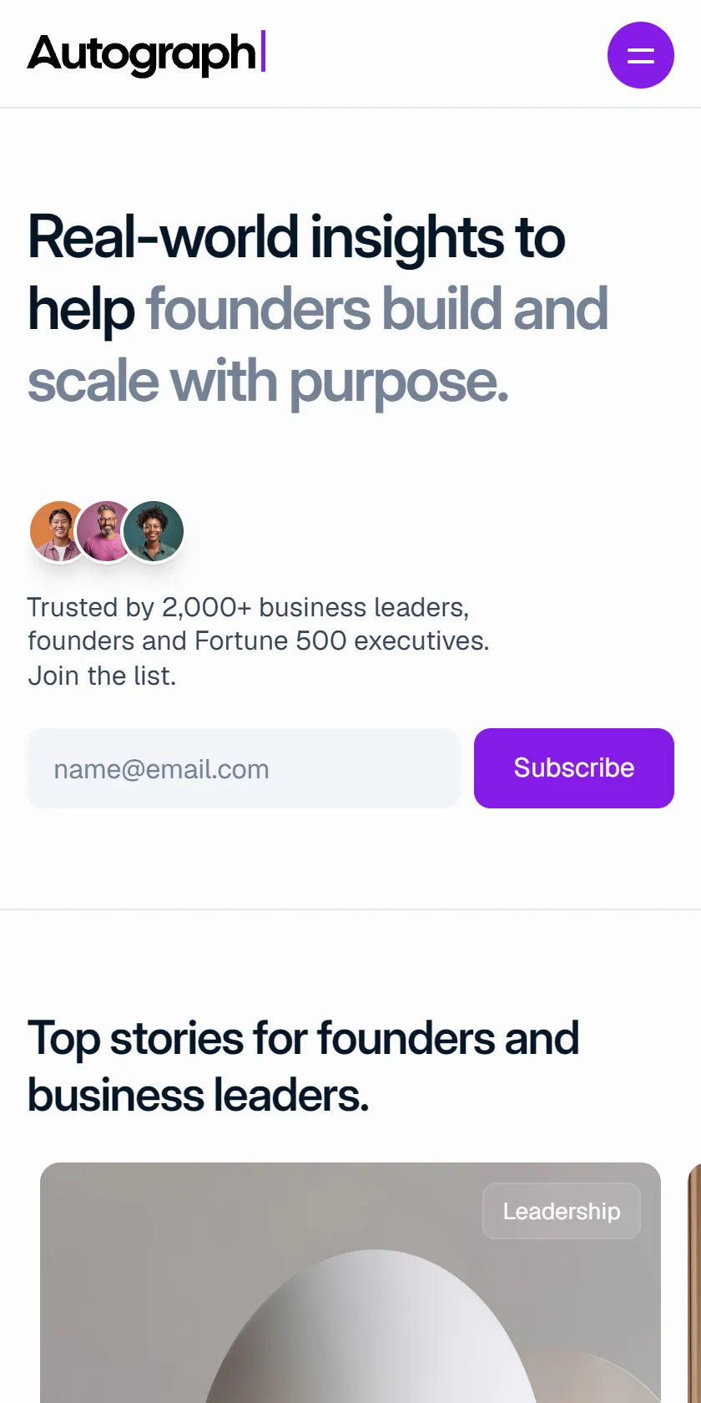Click the 'Trusted by 2,000+ business leaders' text
This screenshot has width=701, height=1403.
click(248, 607)
